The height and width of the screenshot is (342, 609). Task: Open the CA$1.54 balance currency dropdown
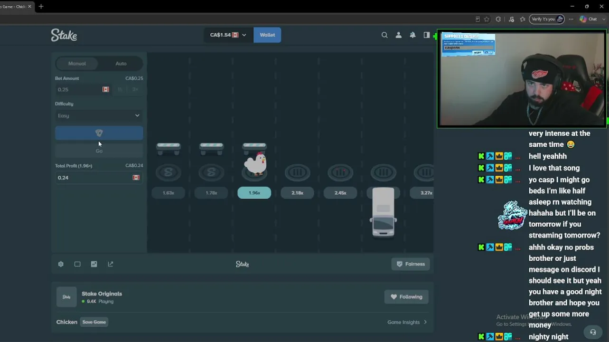(228, 35)
